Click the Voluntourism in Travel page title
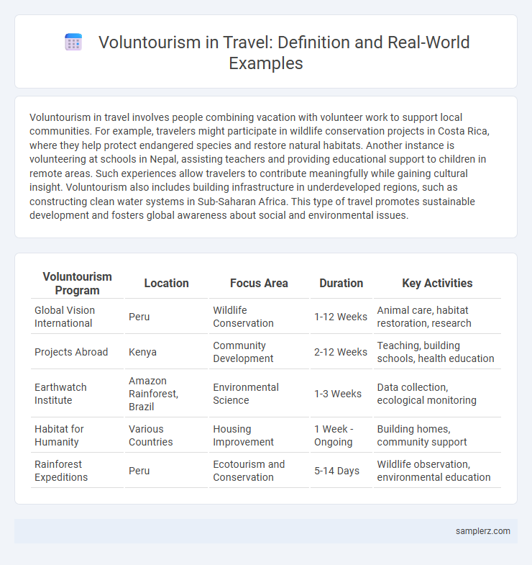This screenshot has height=565, width=532. pyautogui.click(x=284, y=53)
